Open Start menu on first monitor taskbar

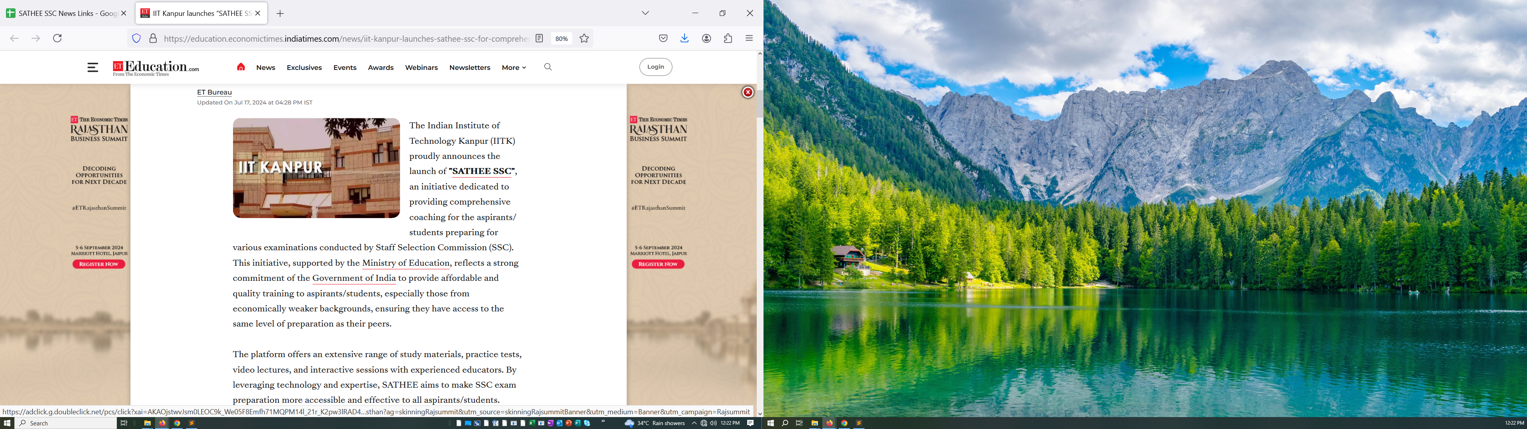(6, 423)
